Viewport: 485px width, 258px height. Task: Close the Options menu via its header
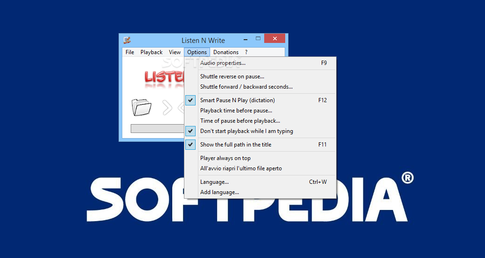[x=197, y=52]
